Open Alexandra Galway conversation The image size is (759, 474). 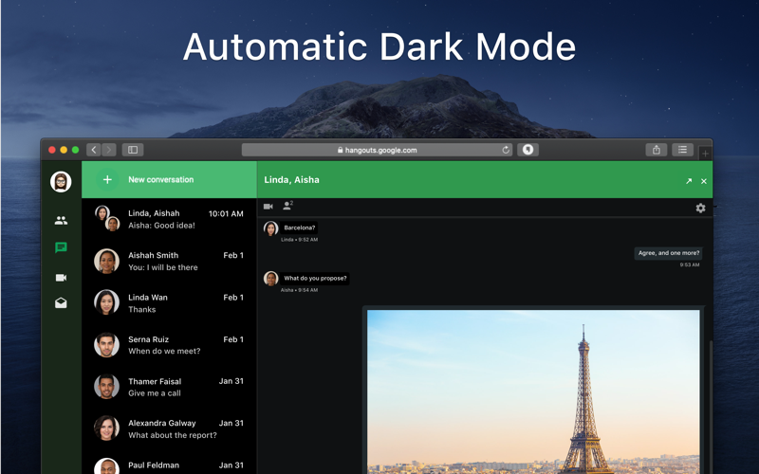(169, 429)
